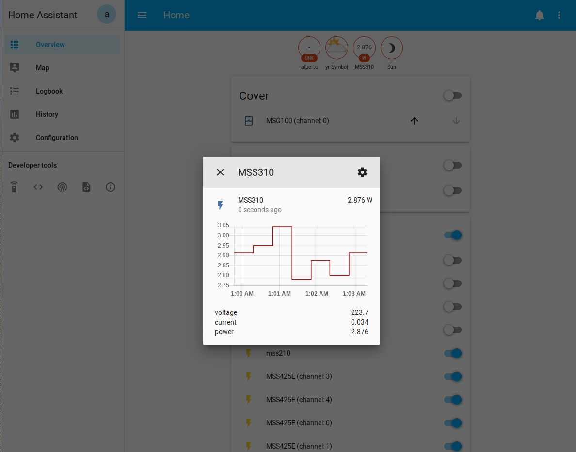This screenshot has height=452, width=576.
Task: Click MSS425E (channel: 0) entity name
Action: pos(299,423)
